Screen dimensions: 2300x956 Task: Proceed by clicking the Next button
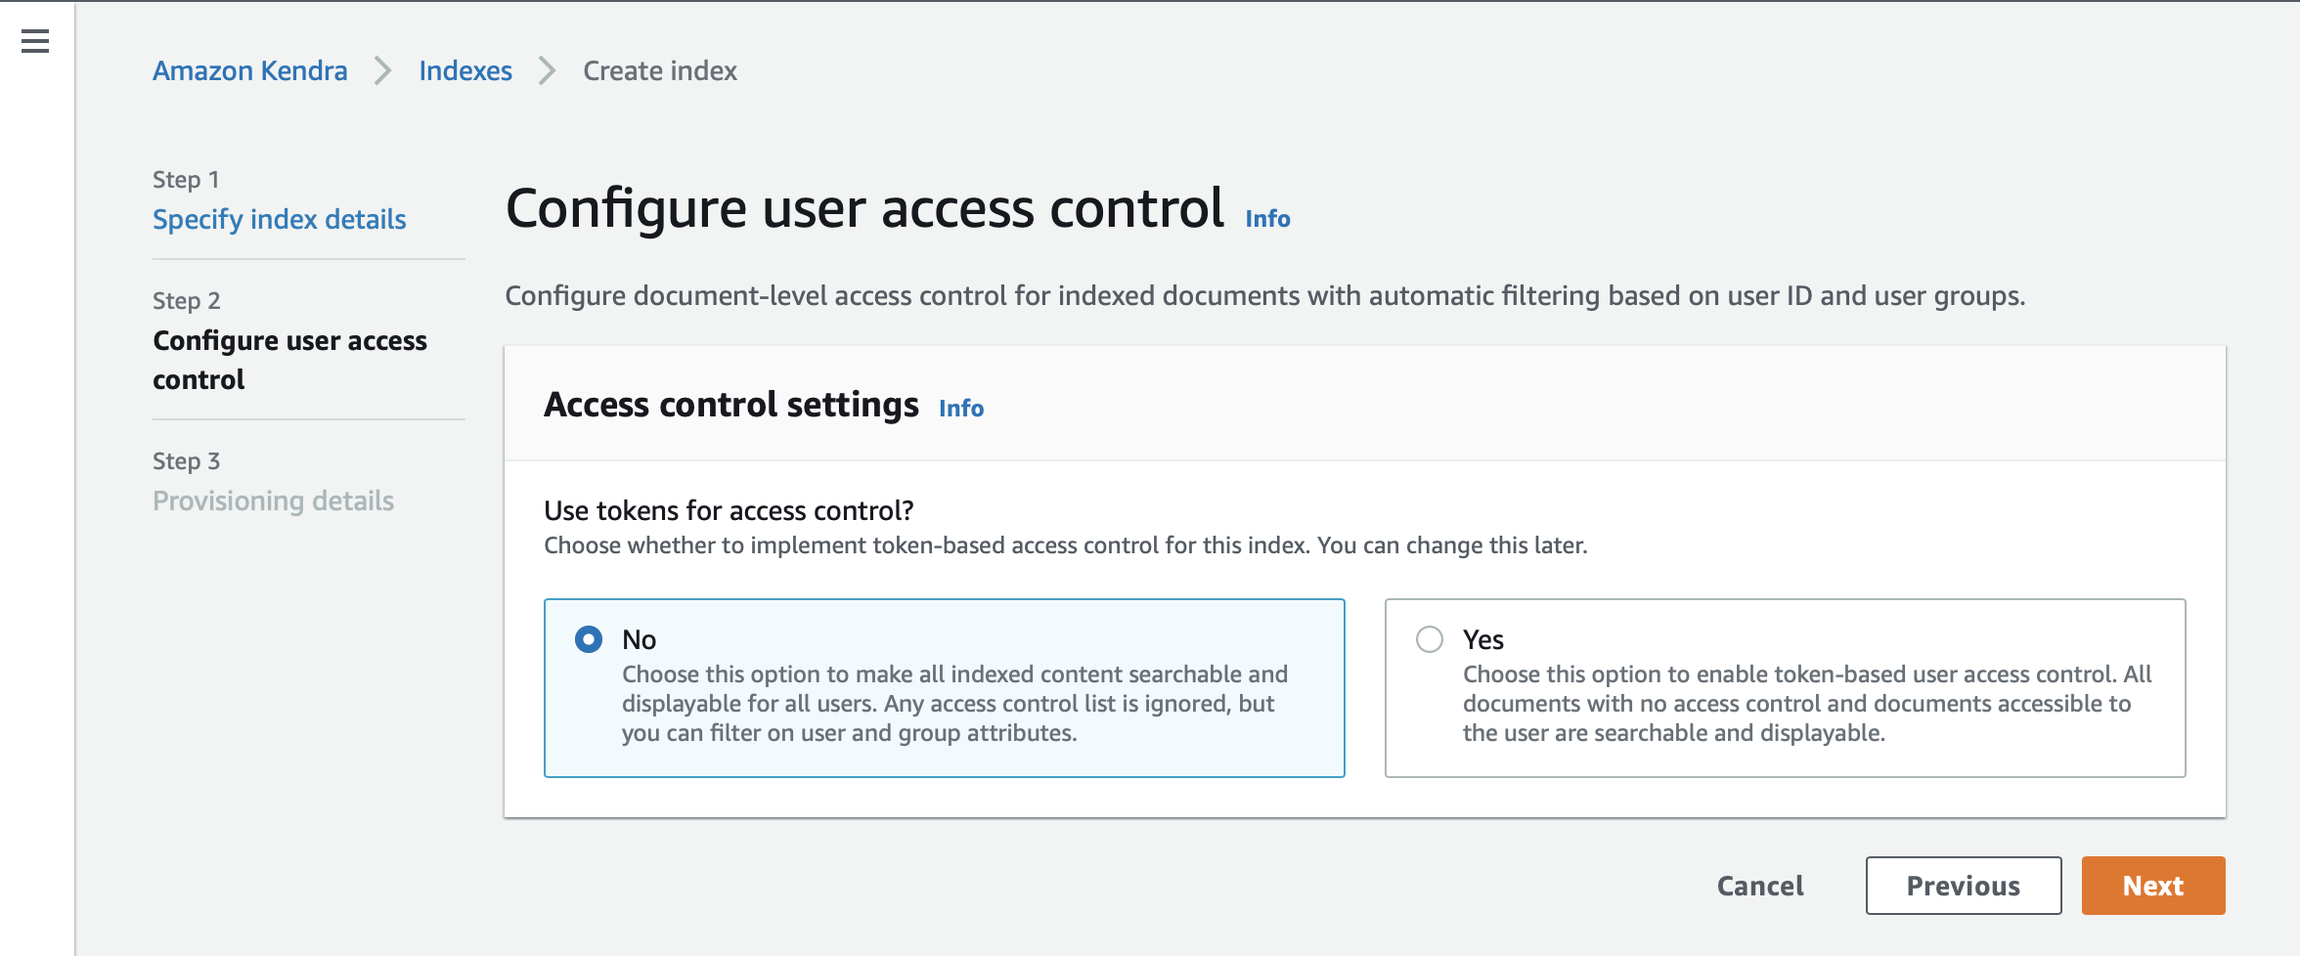coord(2152,886)
